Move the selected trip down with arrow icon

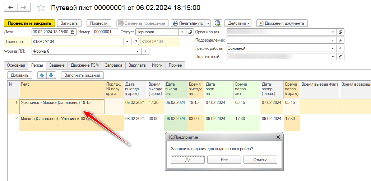51,75
